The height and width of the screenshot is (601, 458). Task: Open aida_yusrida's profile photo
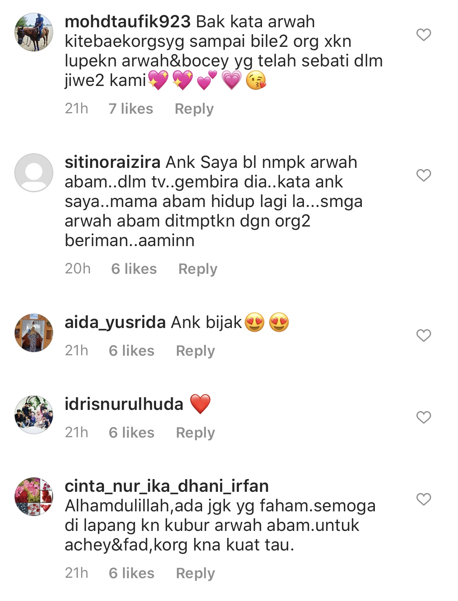pos(34,333)
